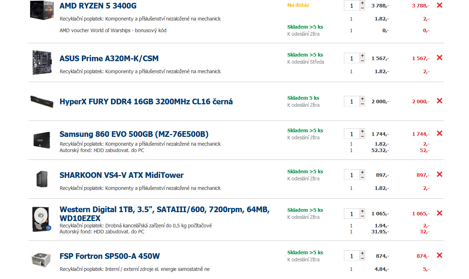The width and height of the screenshot is (469, 279).
Task: Edit quantity field for ASUS Prime A320M-K/CSM
Action: pos(352,58)
